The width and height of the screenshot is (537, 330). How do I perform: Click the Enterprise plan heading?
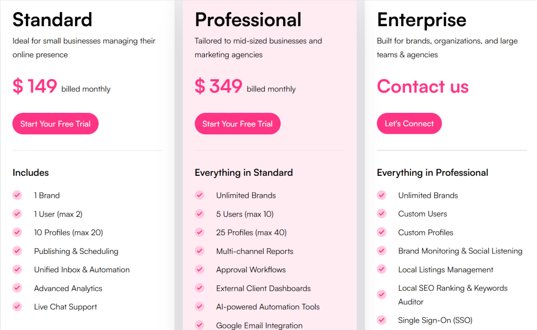[422, 20]
